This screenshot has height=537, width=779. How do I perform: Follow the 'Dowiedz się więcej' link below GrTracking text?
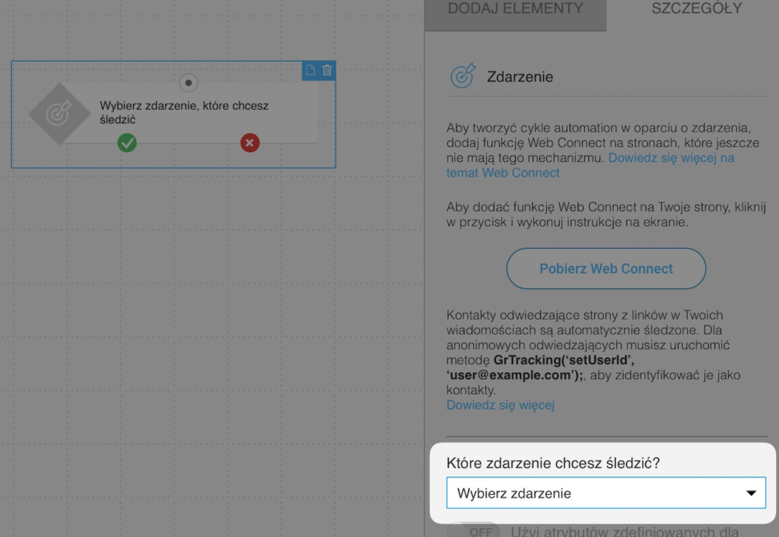[501, 405]
